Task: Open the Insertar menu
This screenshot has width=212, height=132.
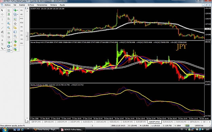Action: point(22,5)
